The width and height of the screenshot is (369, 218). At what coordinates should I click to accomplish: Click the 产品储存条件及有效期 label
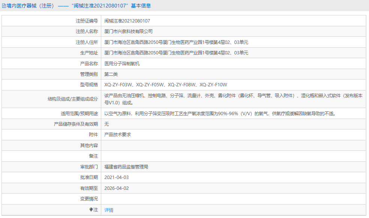[76, 124]
